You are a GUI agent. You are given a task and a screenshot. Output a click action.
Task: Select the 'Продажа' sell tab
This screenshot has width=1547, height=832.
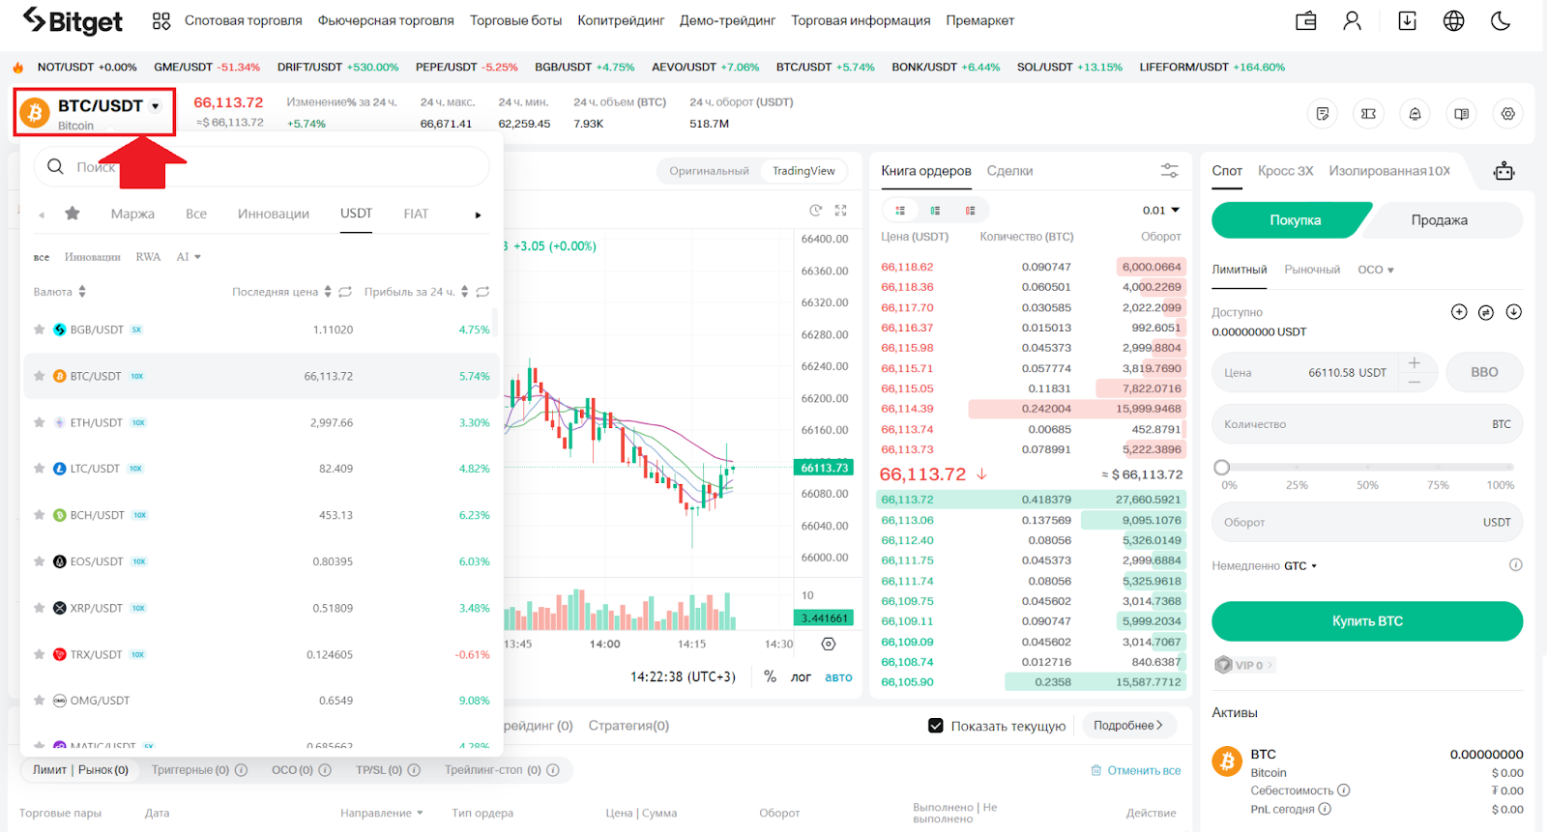pos(1439,220)
